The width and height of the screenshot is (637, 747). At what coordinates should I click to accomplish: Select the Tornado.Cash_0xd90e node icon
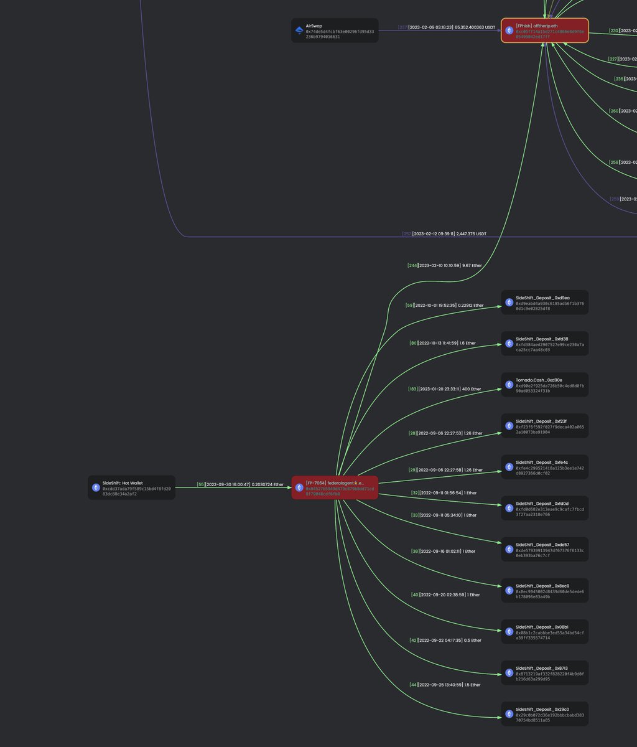pyautogui.click(x=509, y=385)
